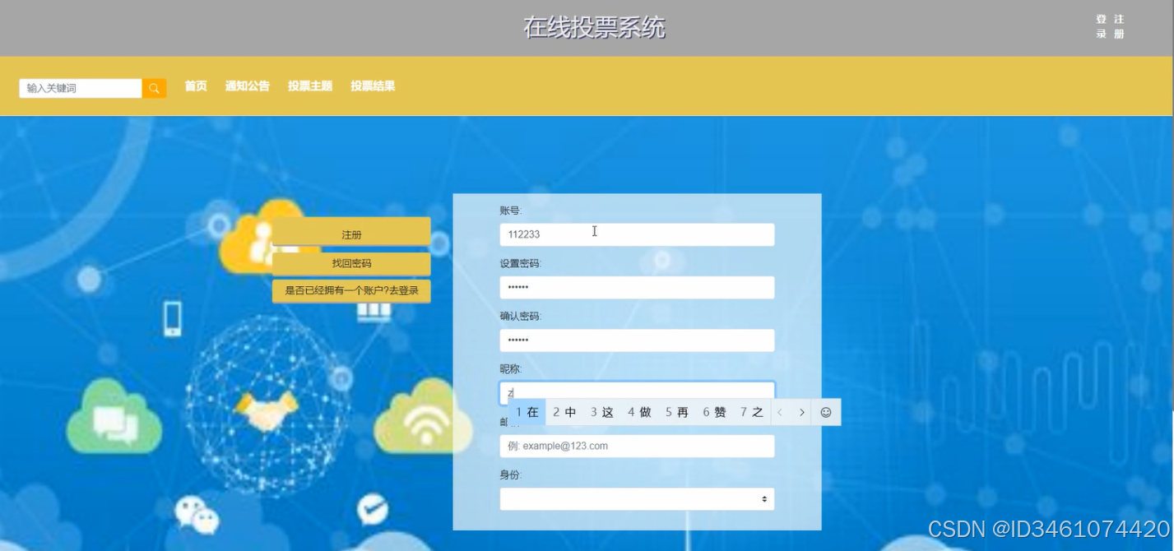Choose IME candidate 6 赞
1174x551 pixels.
(x=714, y=412)
